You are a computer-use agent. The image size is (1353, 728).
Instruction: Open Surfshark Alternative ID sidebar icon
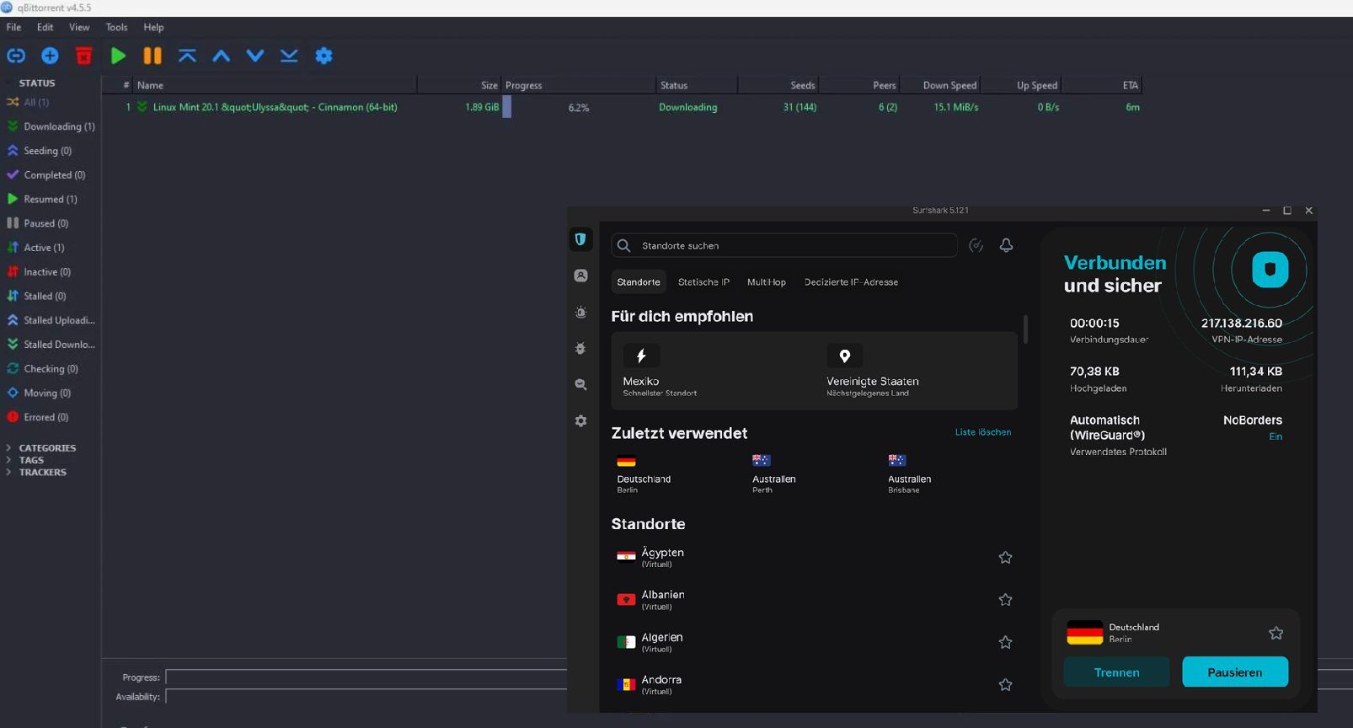point(580,276)
